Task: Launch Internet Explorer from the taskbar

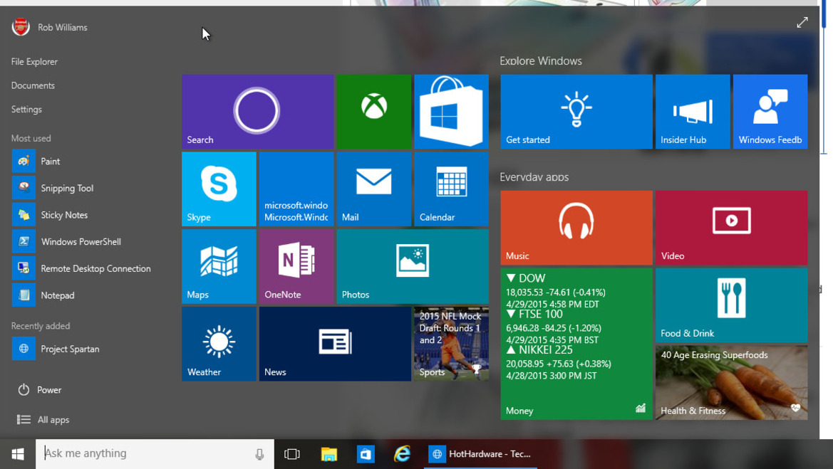Action: tap(402, 454)
